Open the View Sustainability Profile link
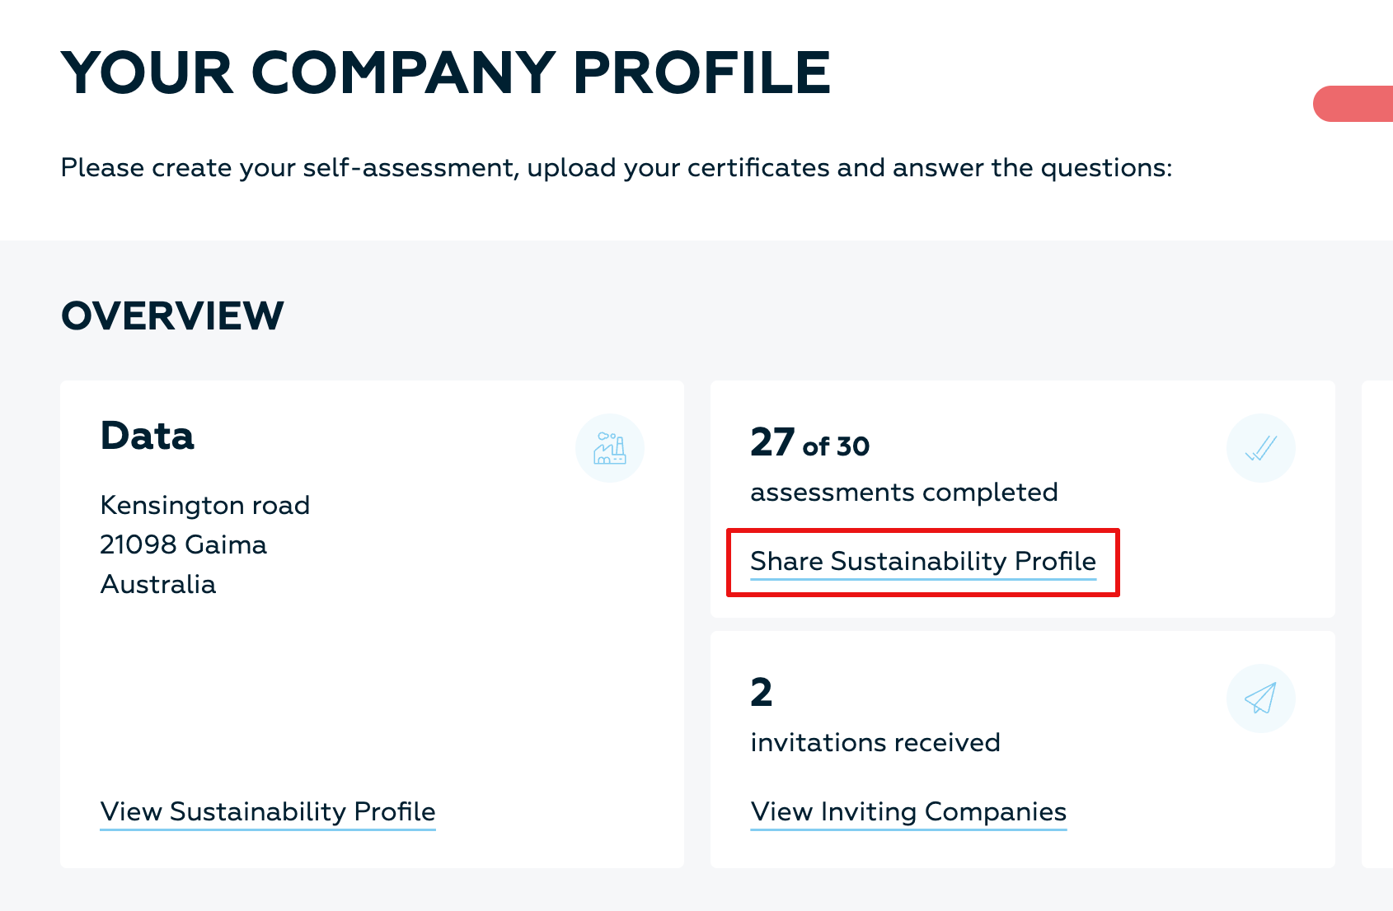 (x=268, y=811)
